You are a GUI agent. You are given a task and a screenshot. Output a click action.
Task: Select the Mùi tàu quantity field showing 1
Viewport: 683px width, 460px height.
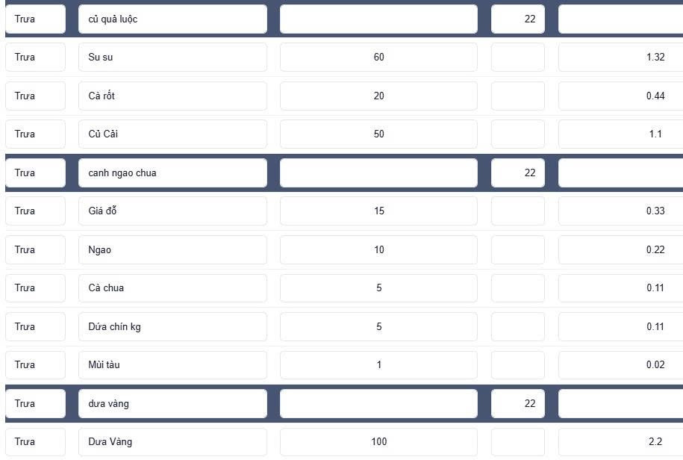pyautogui.click(x=378, y=364)
